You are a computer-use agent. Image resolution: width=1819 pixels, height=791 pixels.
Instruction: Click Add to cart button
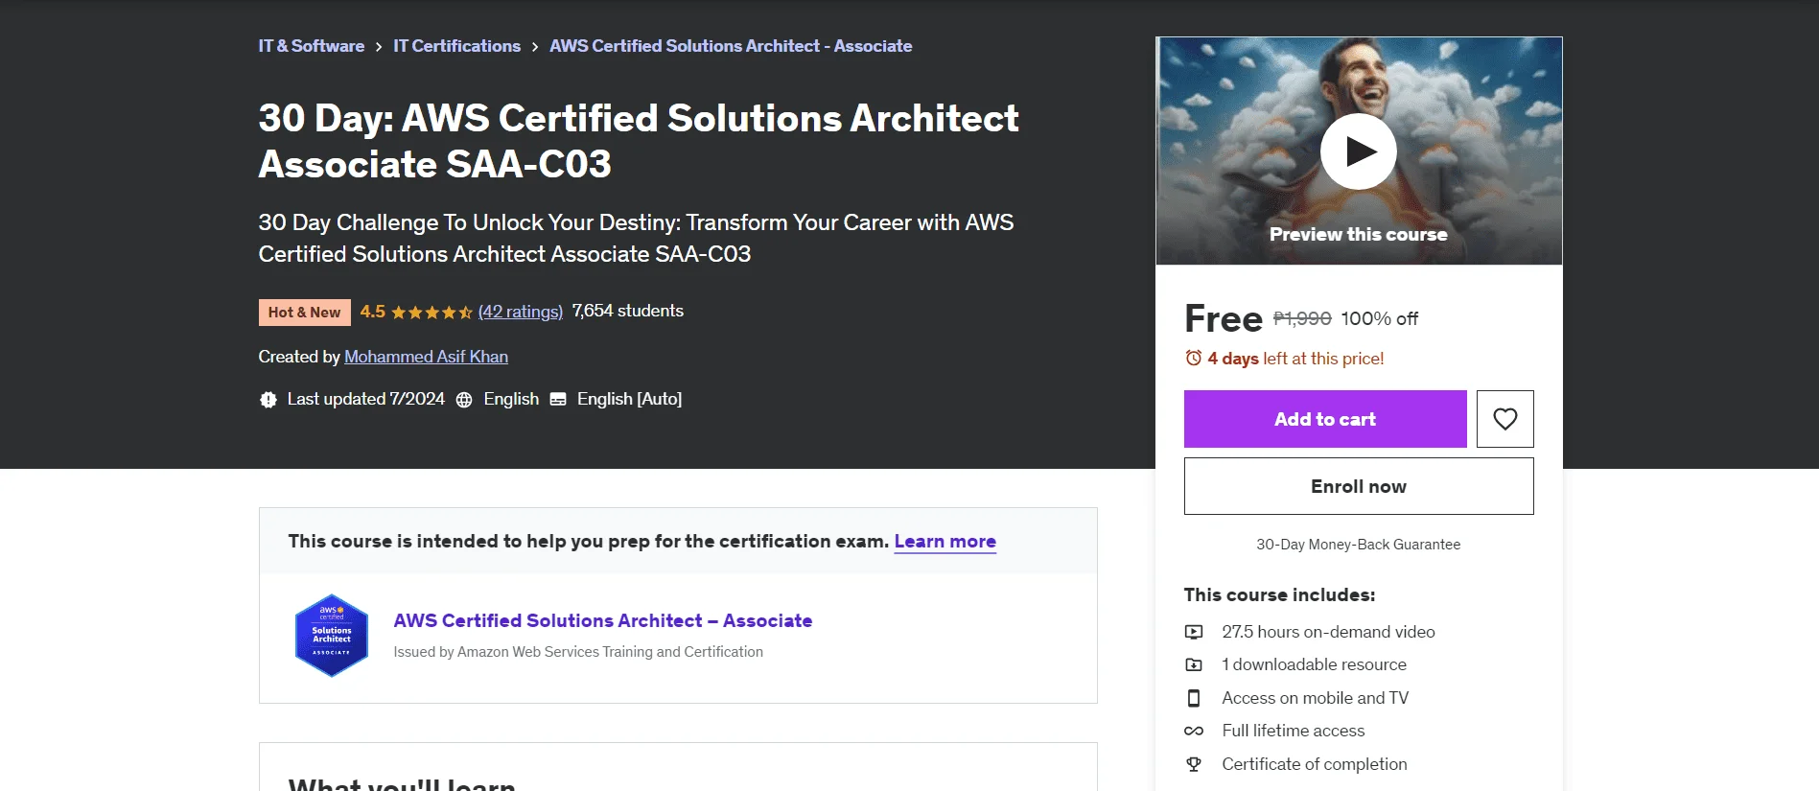tap(1325, 419)
